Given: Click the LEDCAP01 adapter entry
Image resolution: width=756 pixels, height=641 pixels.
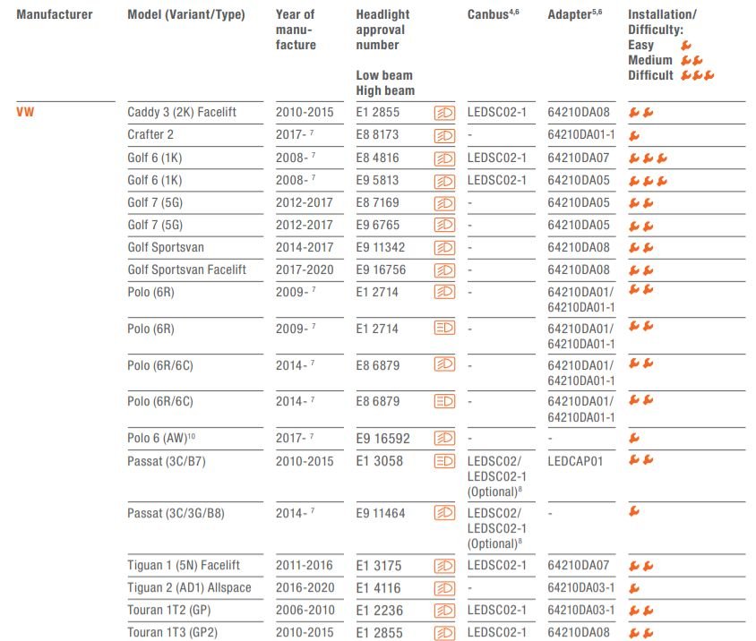Looking at the screenshot, I should point(576,461).
